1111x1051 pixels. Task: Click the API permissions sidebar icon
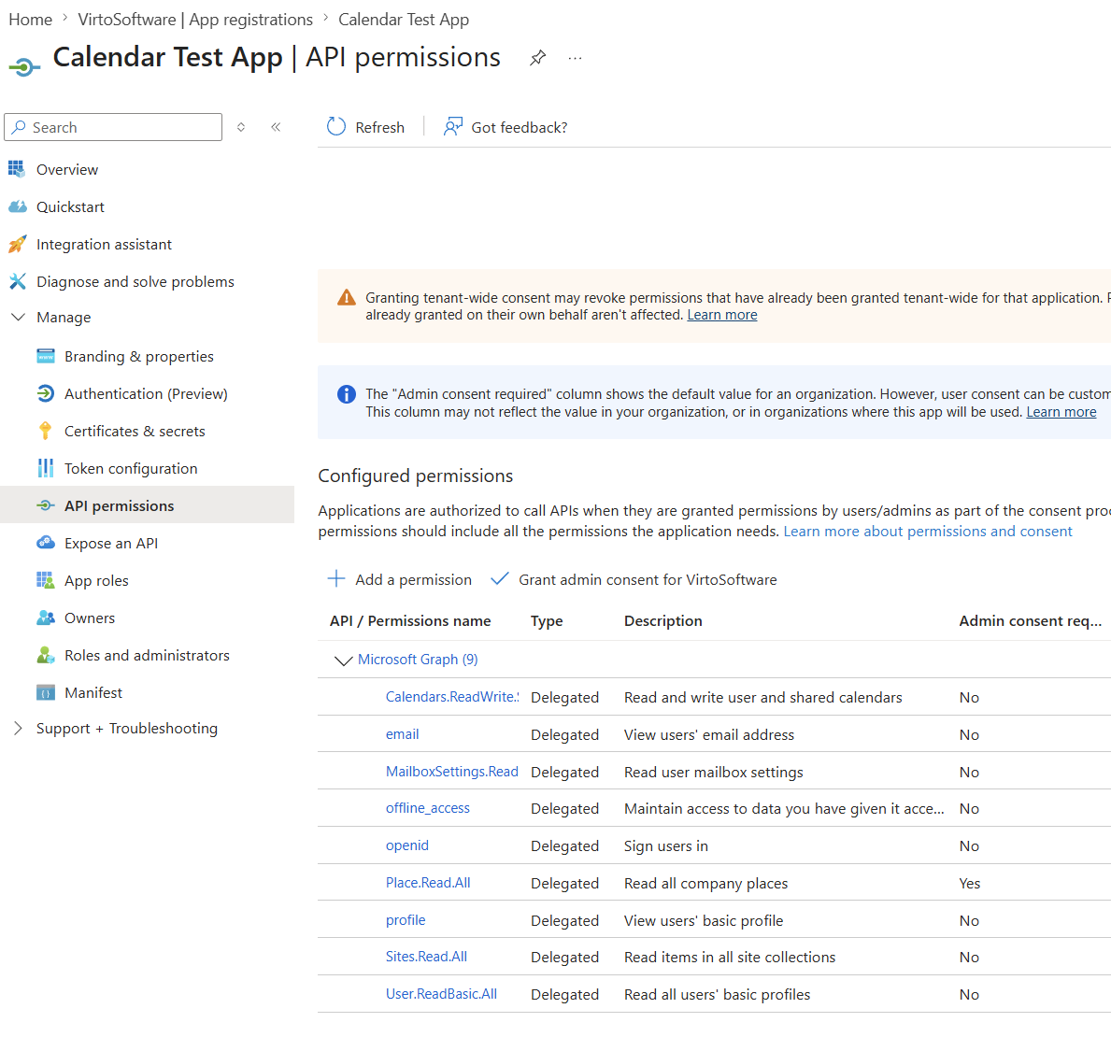click(x=46, y=505)
